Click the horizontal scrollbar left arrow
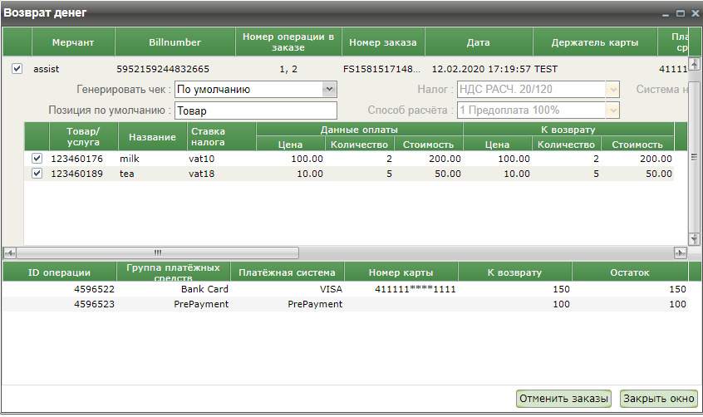Viewport: 703px width, 417px height. tap(9, 253)
